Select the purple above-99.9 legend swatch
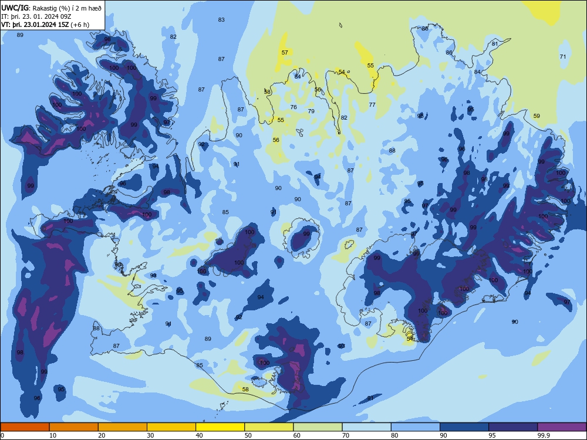The image size is (587, 440). [562, 427]
